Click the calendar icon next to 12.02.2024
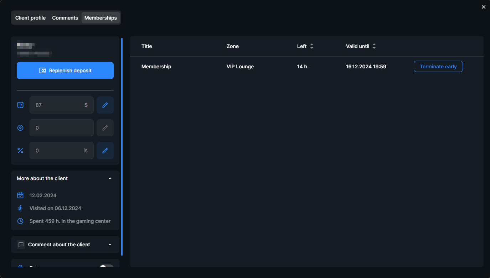Image resolution: width=490 pixels, height=278 pixels. pos(20,195)
